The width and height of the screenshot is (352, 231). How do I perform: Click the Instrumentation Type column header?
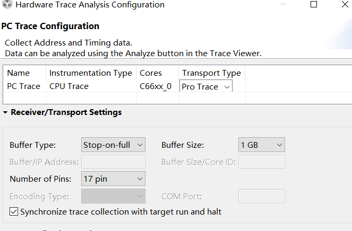[90, 73]
